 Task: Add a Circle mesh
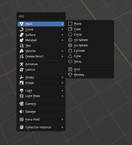(90, 34)
